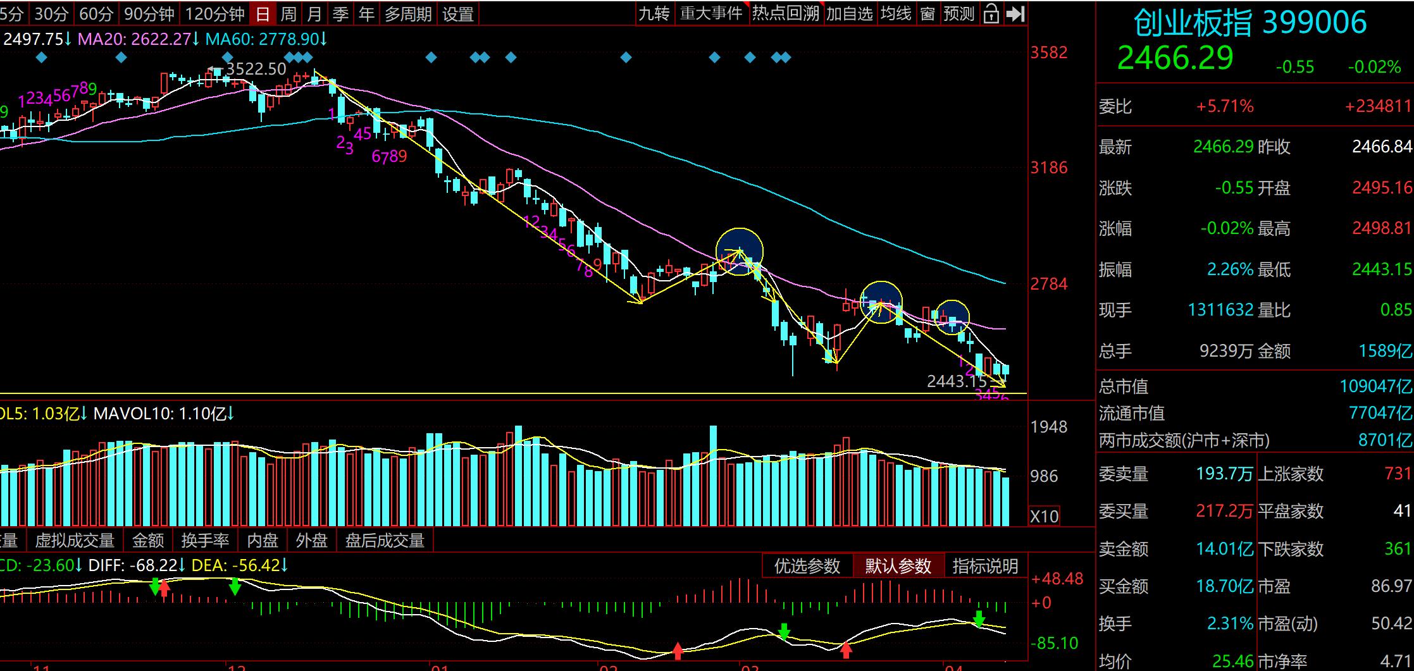
Task: Click the red X10 volume scale label
Action: [1044, 516]
